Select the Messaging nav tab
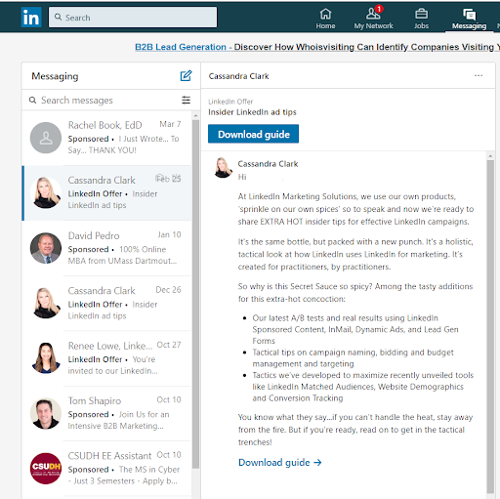This screenshot has width=500, height=499. (469, 19)
